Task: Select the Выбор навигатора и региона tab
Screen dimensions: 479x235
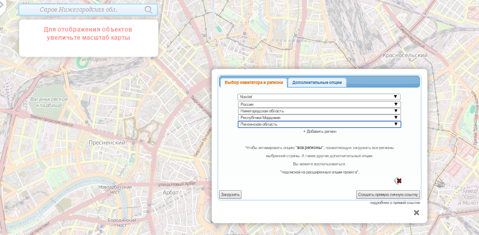Action: point(253,82)
